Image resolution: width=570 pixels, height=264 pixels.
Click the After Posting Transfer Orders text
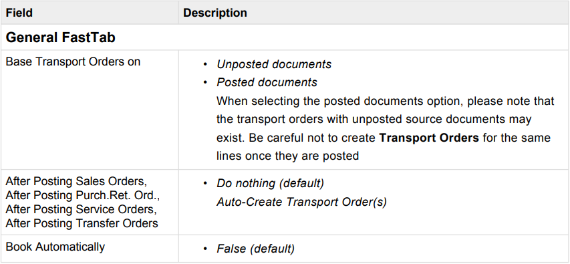pos(82,223)
